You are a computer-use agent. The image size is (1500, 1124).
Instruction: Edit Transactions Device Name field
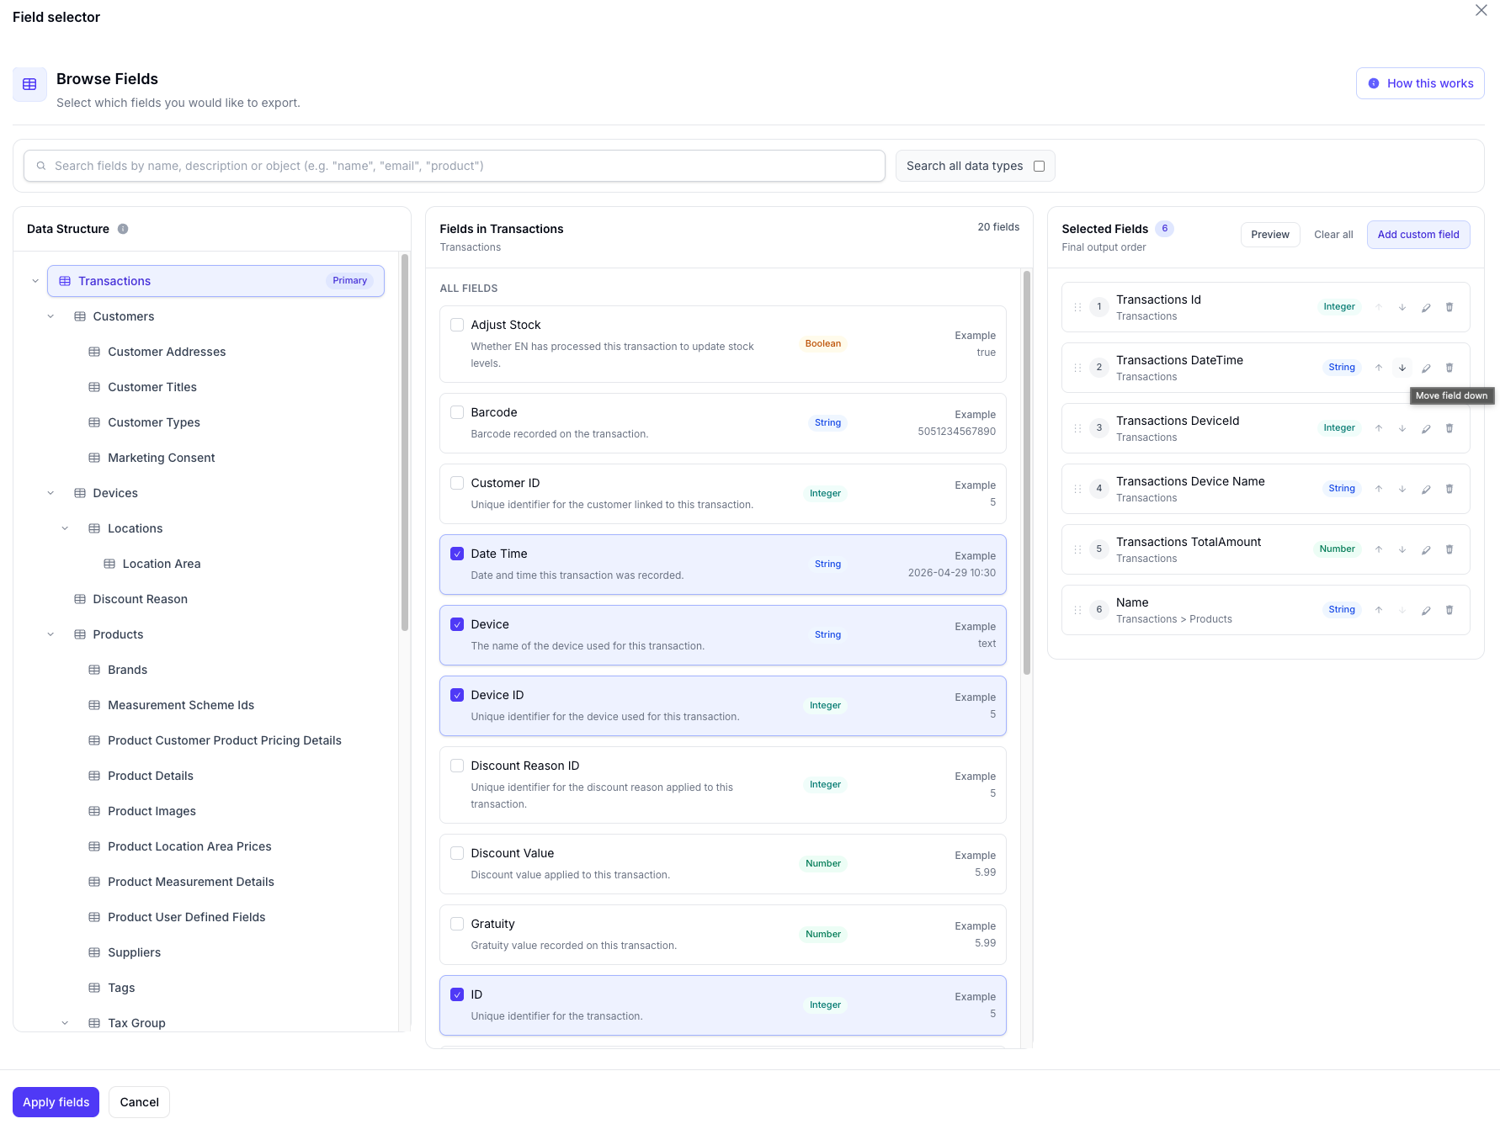coord(1426,489)
